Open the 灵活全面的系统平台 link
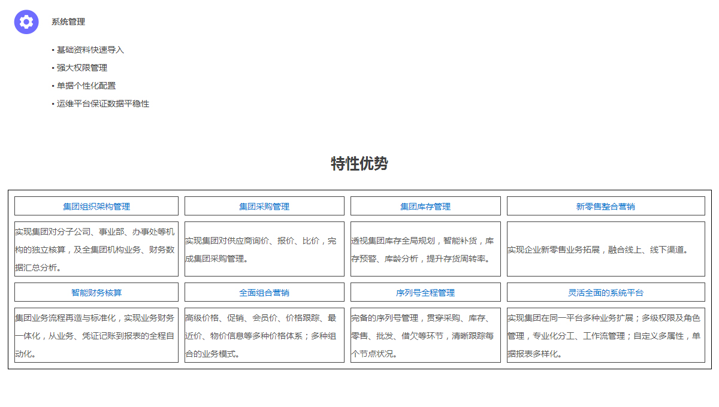Viewport: 719px width, 407px height. pos(606,293)
